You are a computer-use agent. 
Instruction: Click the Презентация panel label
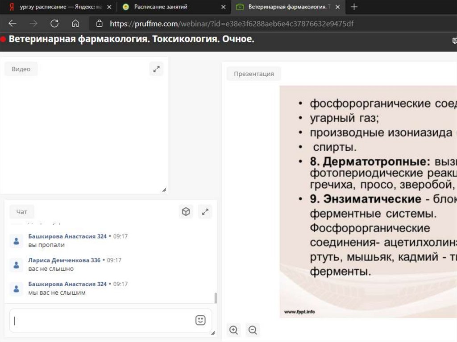click(253, 74)
